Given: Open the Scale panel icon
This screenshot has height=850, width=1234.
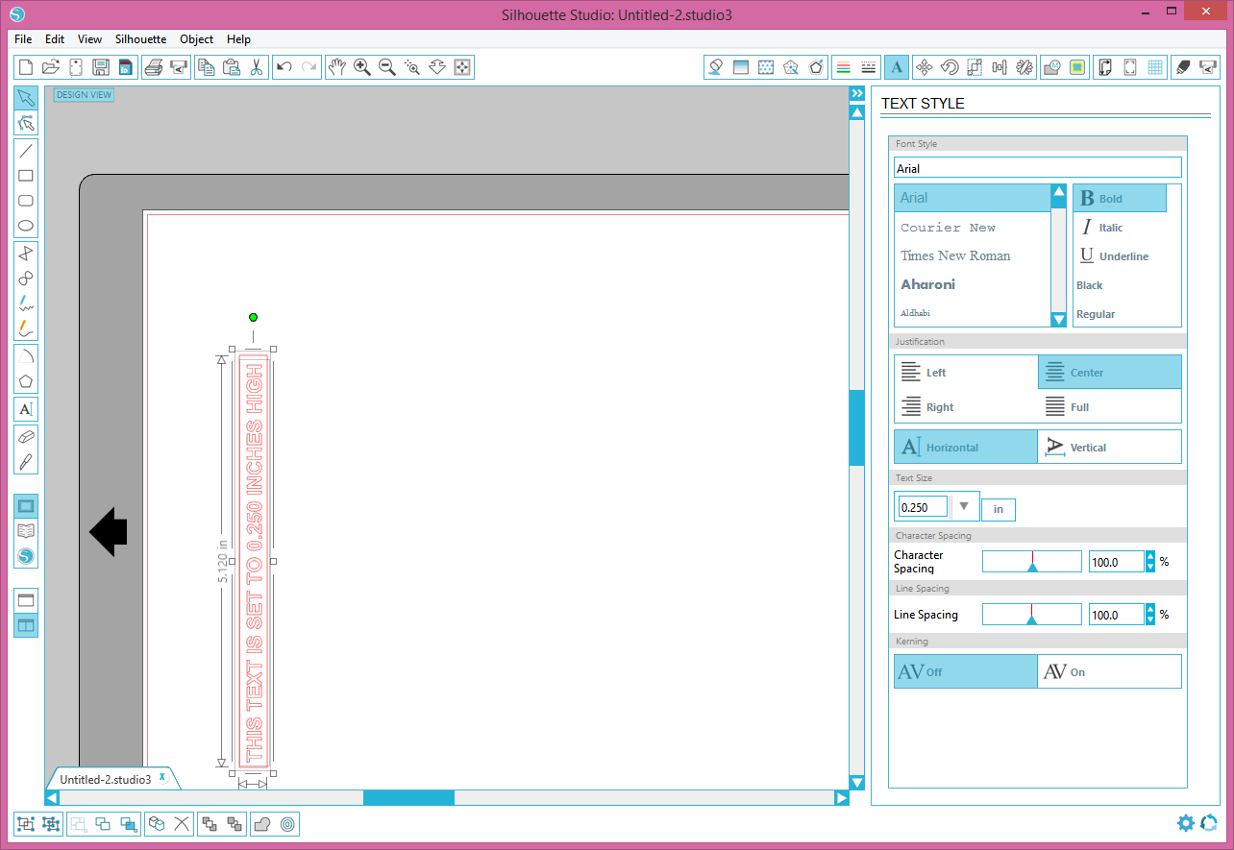Looking at the screenshot, I should click(x=974, y=67).
